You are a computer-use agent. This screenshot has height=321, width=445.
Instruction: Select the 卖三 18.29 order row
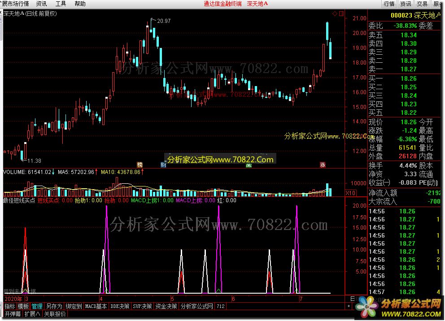tap(405, 52)
